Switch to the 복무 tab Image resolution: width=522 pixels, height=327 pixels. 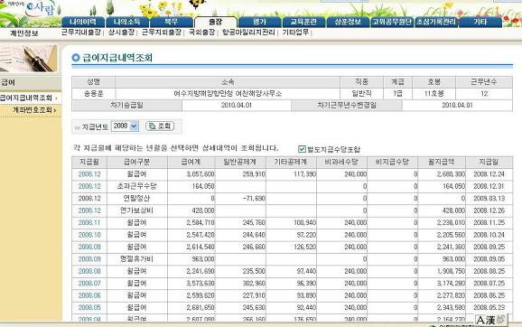tap(171, 22)
